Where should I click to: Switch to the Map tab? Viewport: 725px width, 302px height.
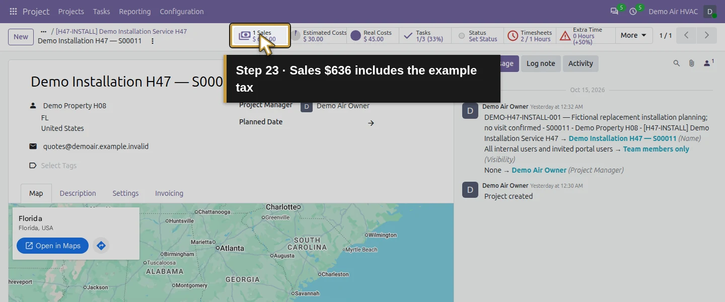click(x=36, y=193)
